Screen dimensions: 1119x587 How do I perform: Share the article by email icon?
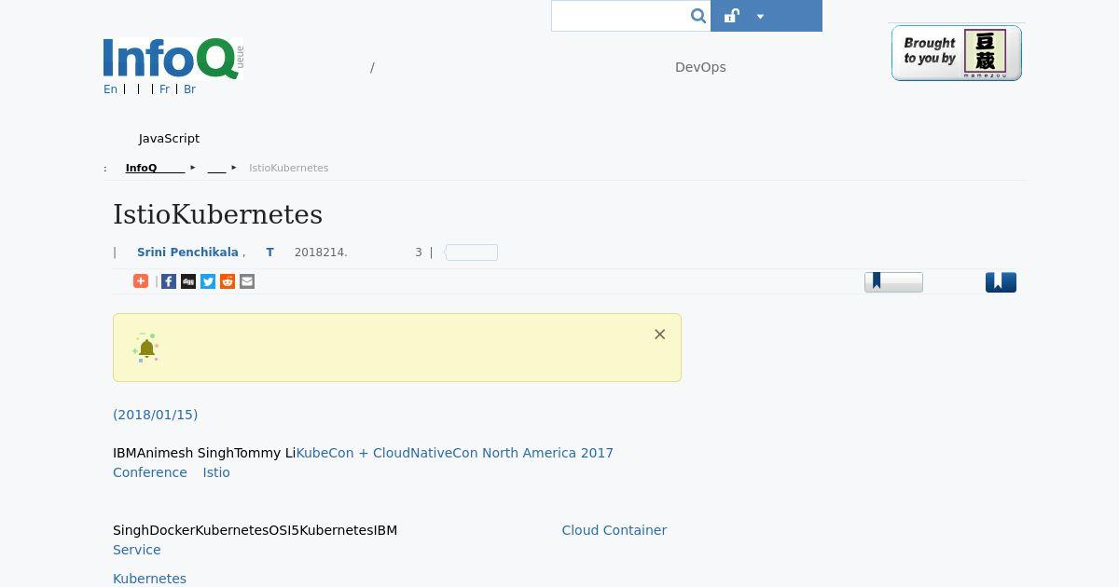click(x=247, y=281)
